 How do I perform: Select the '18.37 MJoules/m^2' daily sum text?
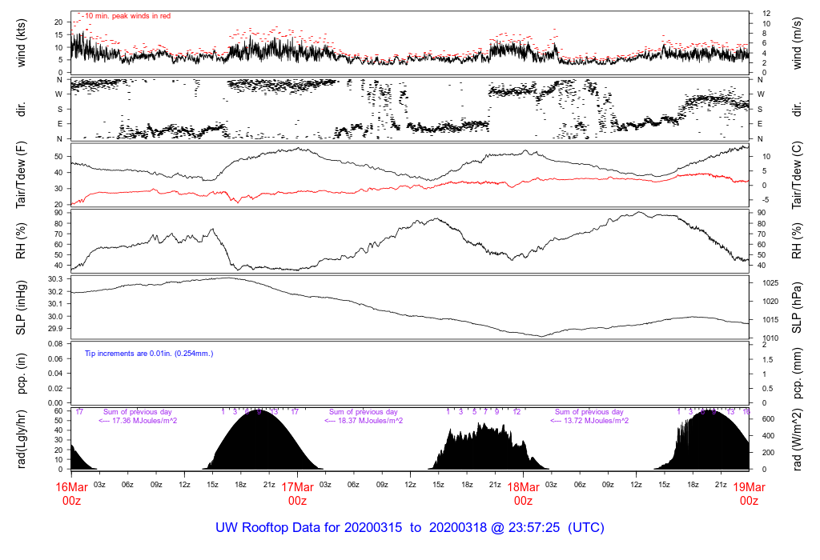point(370,421)
